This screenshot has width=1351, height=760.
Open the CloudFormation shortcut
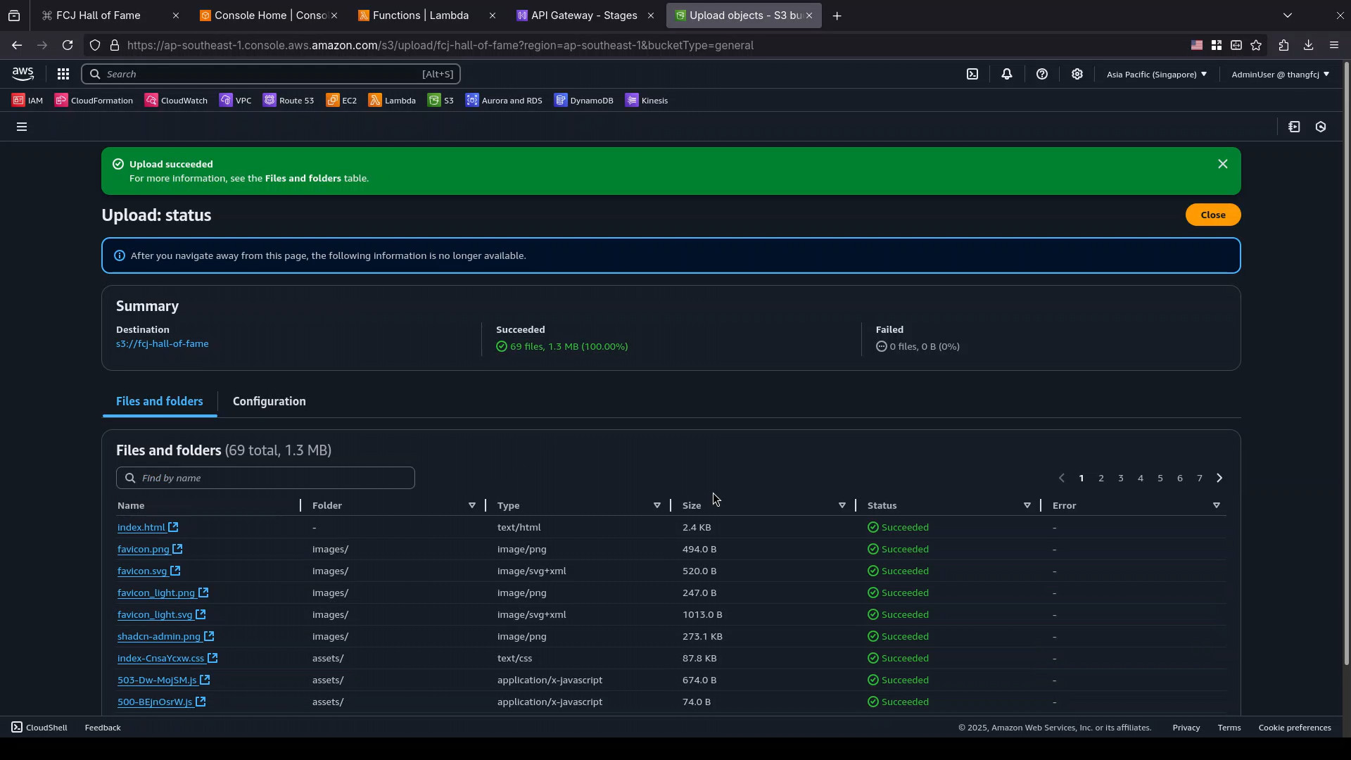click(x=94, y=101)
